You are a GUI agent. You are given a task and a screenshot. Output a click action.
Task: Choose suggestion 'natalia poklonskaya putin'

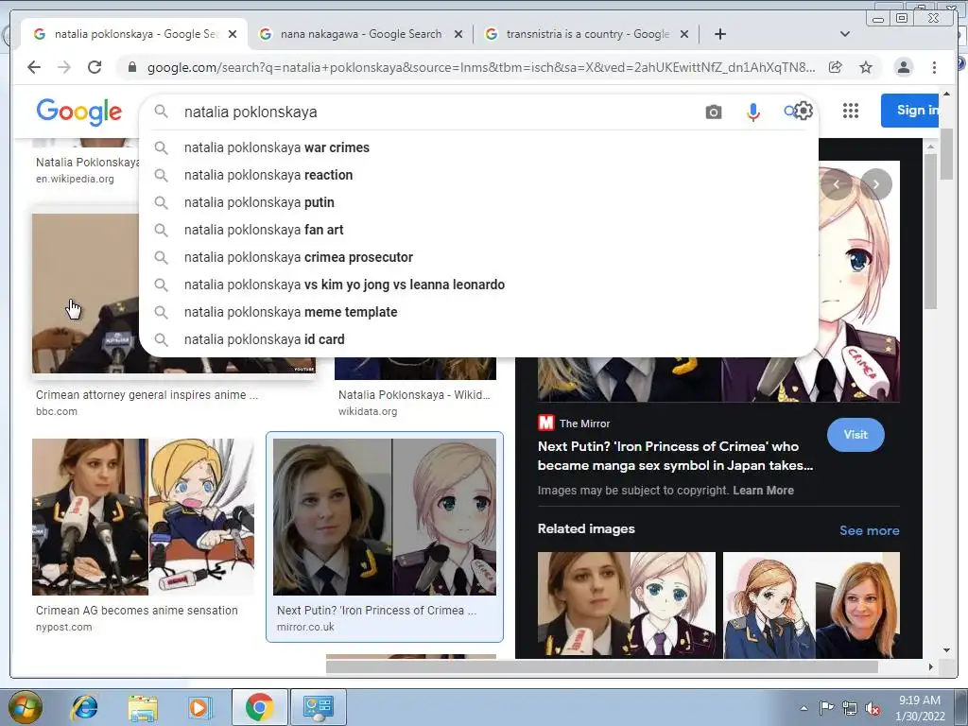(478, 202)
